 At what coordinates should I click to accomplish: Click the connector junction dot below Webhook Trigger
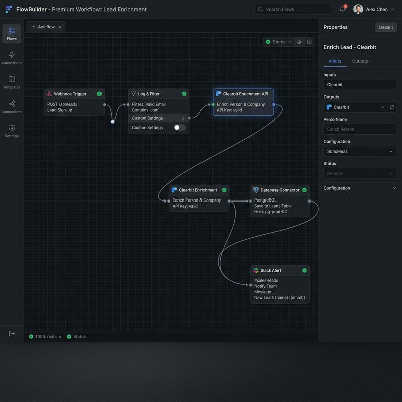click(112, 122)
